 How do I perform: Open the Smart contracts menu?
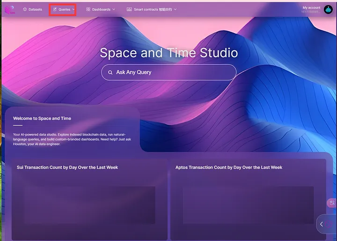[x=152, y=9]
